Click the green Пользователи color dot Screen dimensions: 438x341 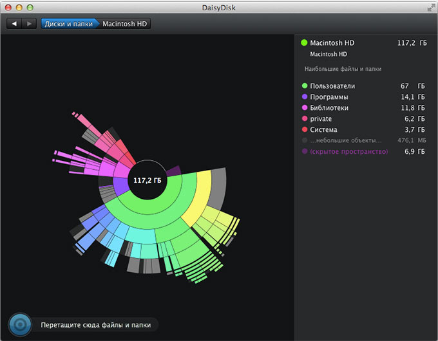click(x=305, y=86)
